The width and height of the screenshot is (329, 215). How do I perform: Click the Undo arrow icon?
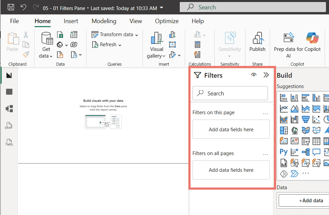tap(23, 7)
